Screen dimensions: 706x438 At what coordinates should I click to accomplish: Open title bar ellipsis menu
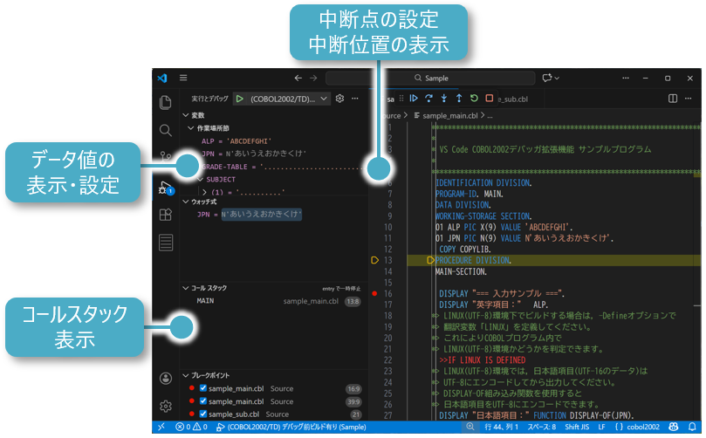[x=626, y=78]
